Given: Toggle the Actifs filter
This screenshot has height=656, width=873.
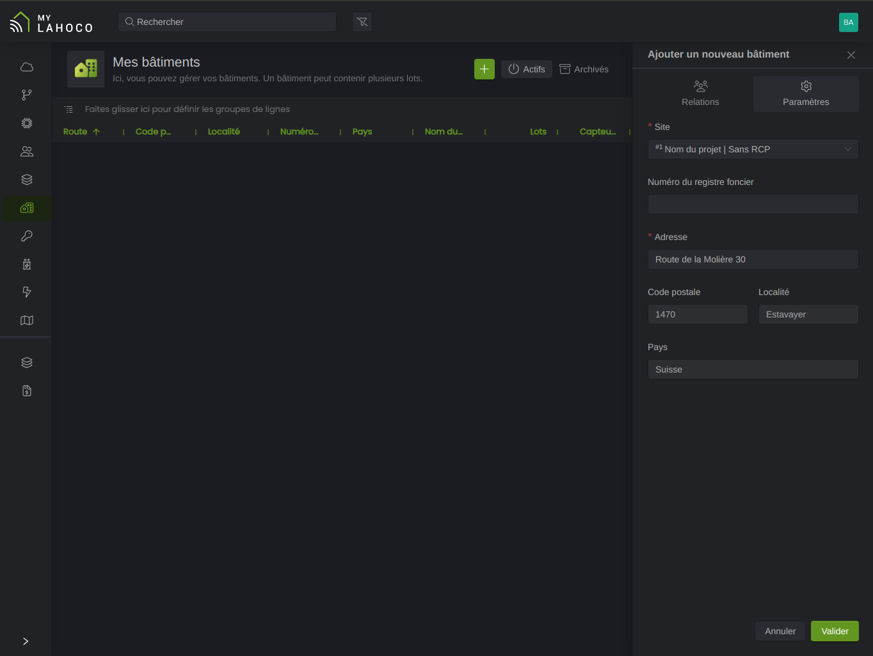Looking at the screenshot, I should [527, 69].
